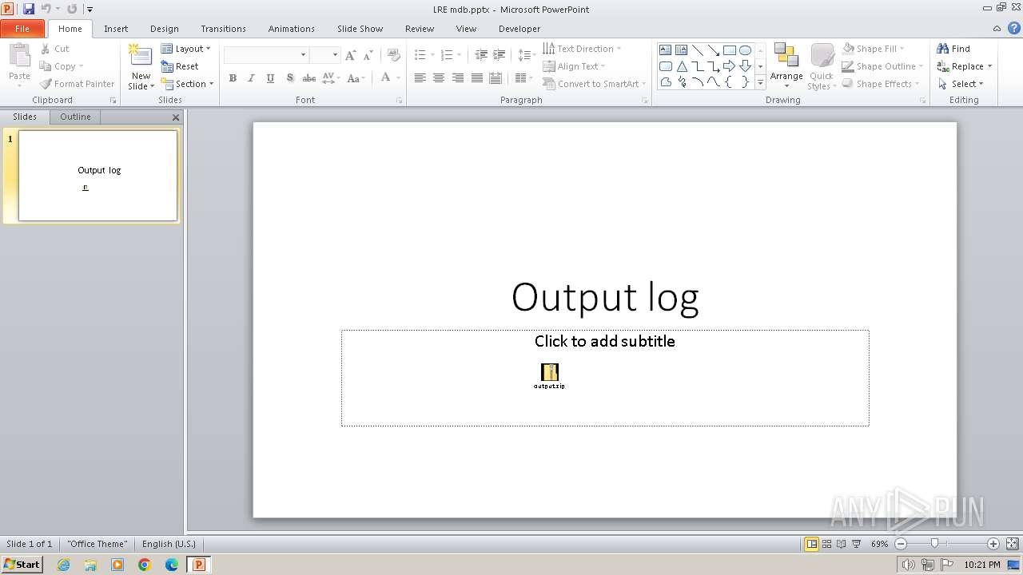Click the Find button

(953, 49)
